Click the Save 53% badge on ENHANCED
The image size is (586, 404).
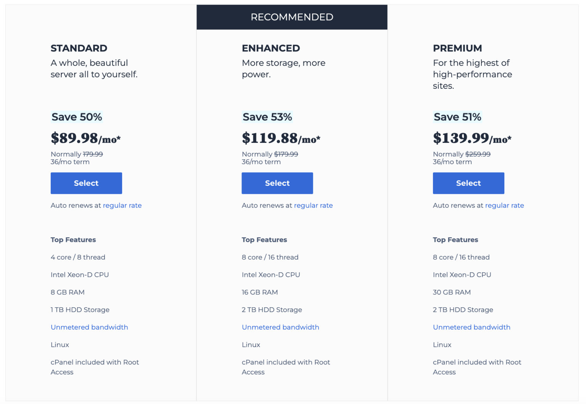267,117
